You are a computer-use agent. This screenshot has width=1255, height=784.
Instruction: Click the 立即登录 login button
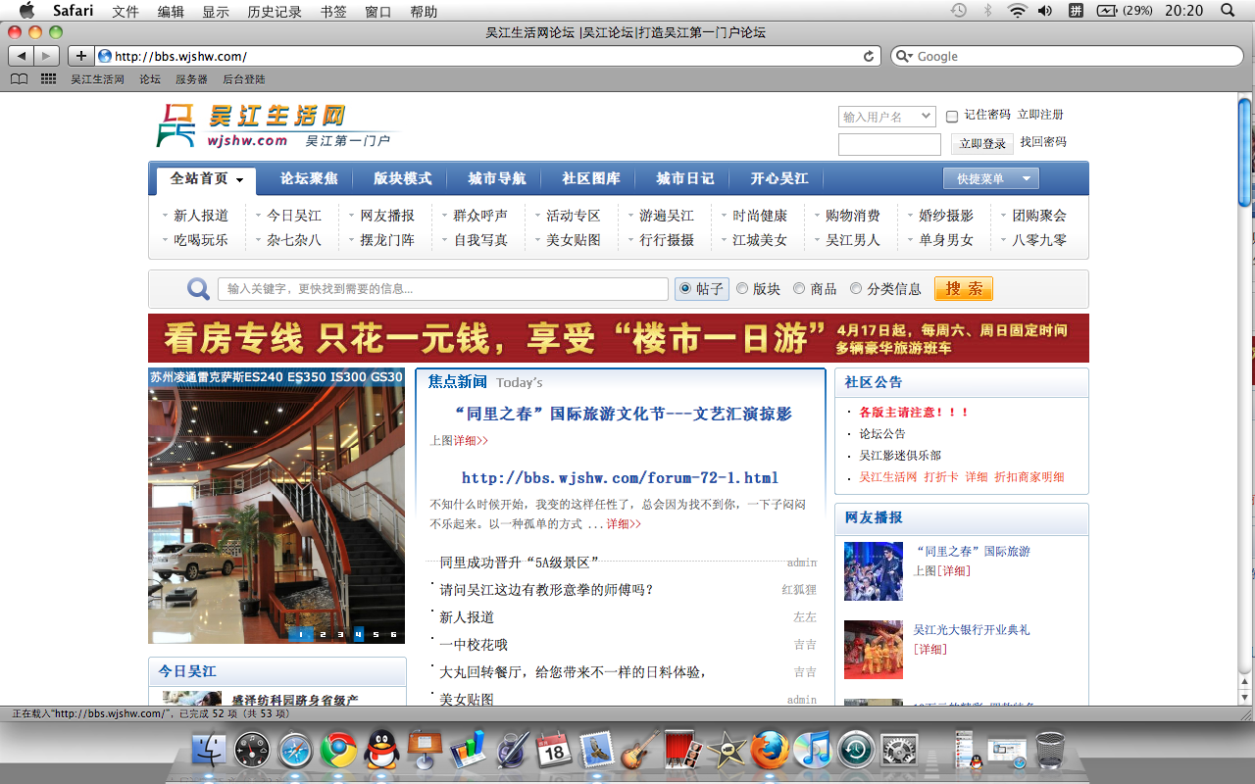point(982,144)
